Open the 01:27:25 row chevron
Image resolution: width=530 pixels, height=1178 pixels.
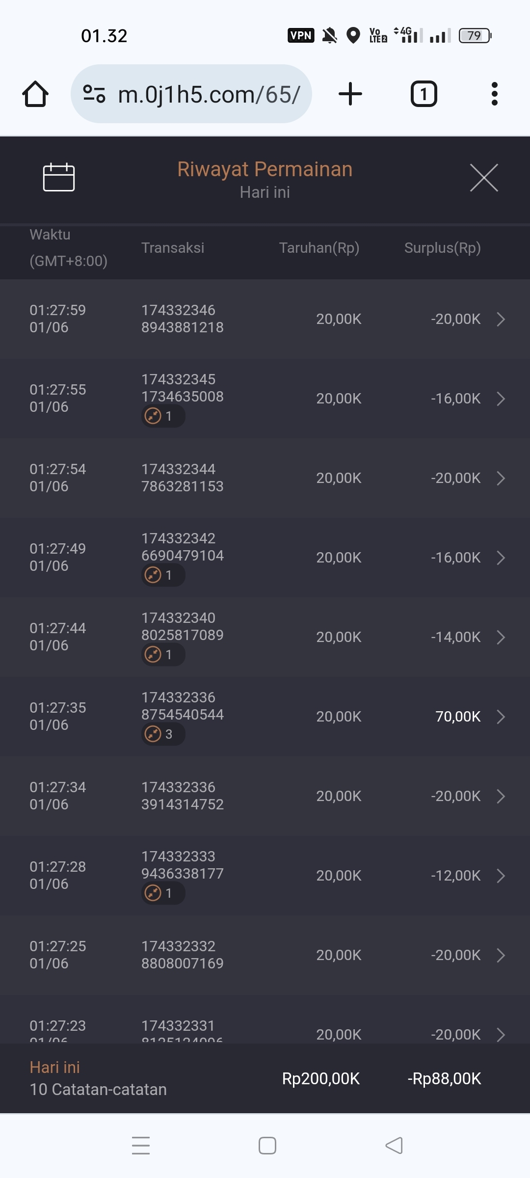[x=501, y=955]
